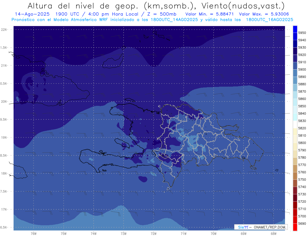The height and width of the screenshot is (237, 307).
Task: Click the '5870' legend value
Action: coord(302,92)
